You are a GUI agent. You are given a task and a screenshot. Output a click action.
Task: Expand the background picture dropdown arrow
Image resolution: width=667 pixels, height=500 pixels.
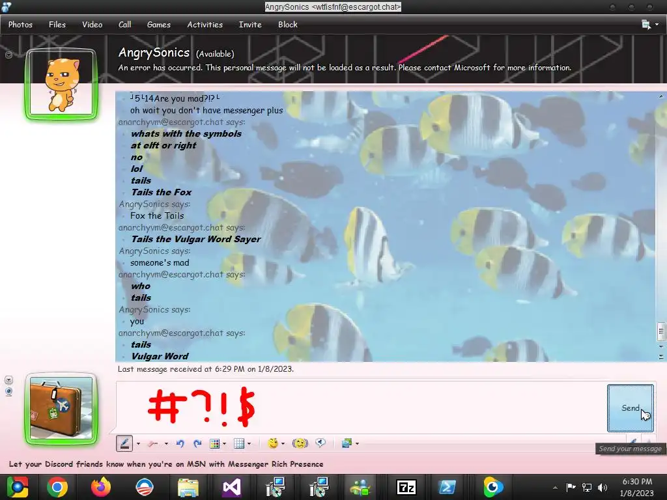point(358,444)
